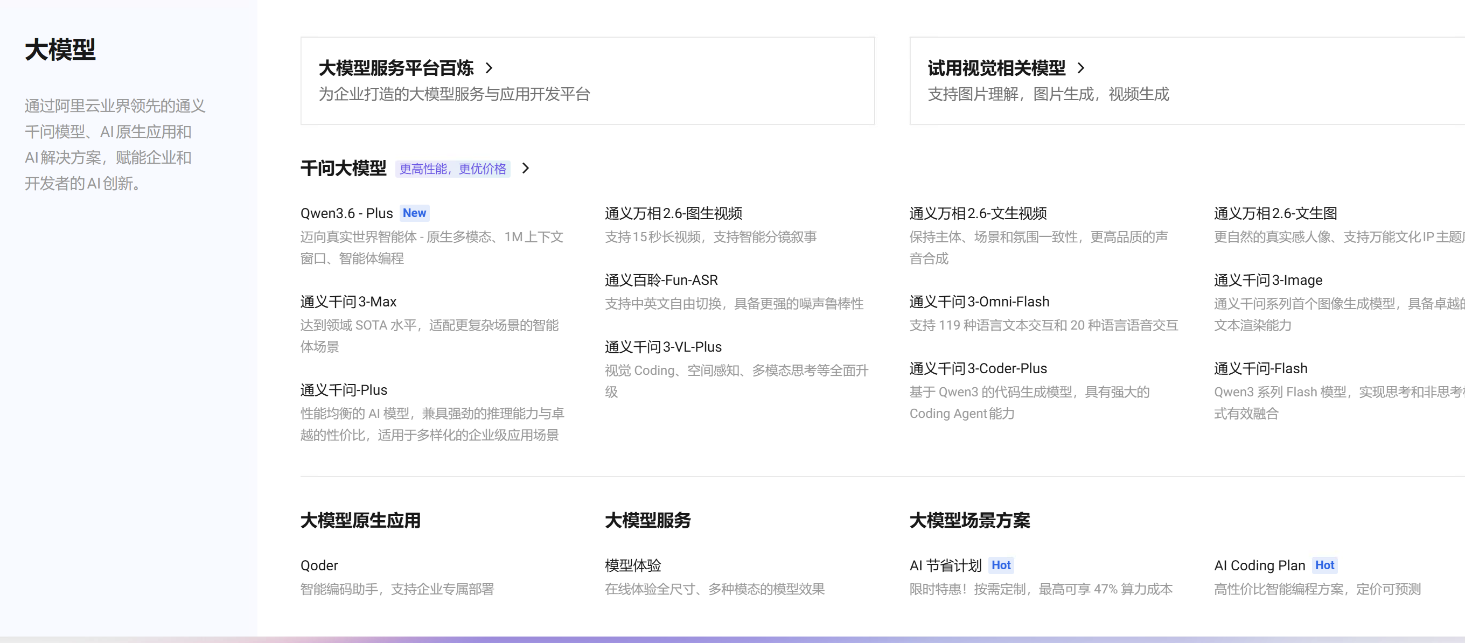This screenshot has width=1465, height=643.
Task: Click the Hot badge next to AI 节省计划
Action: pos(1001,565)
